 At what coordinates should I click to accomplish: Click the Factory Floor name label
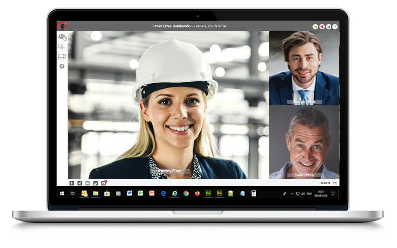(170, 171)
